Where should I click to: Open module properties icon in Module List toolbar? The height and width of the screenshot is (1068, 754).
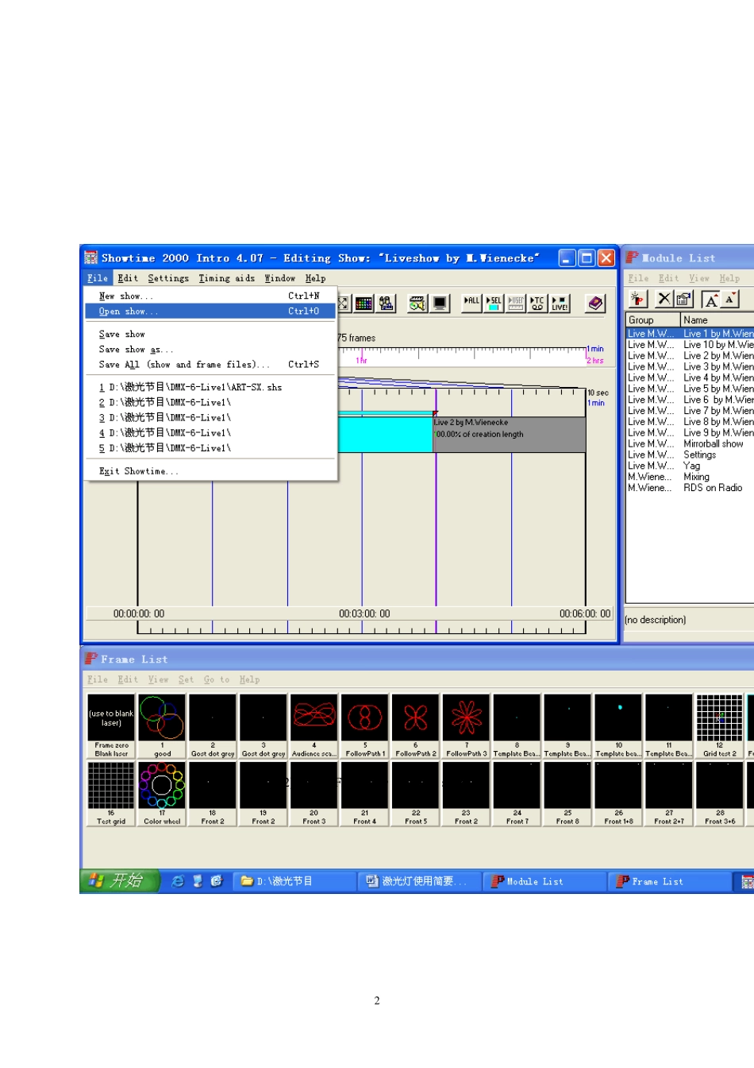coord(683,299)
